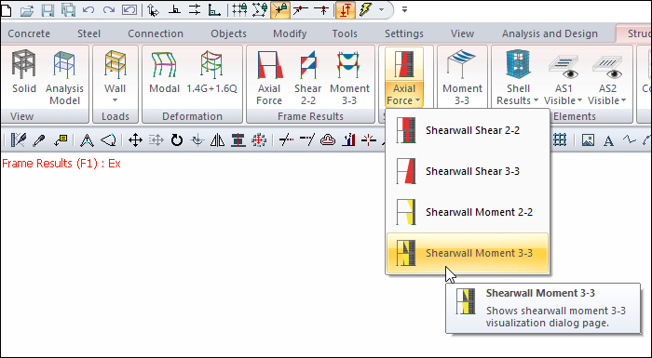Click the yellow label note icon

click(61, 140)
